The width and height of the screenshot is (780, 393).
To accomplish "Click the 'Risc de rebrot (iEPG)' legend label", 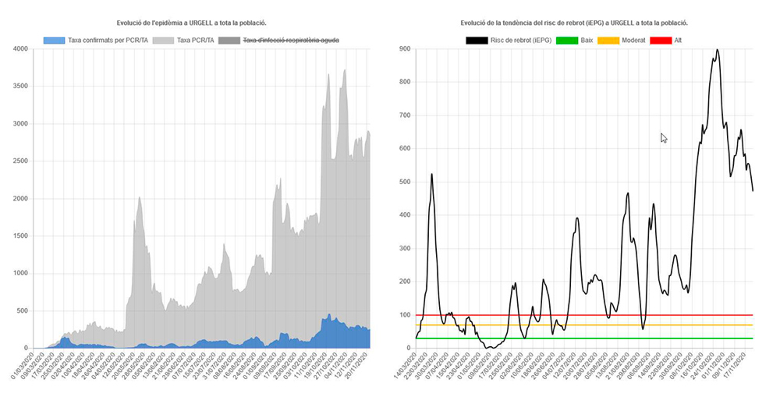I will click(x=520, y=40).
